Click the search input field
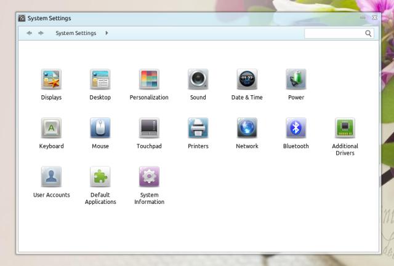This screenshot has width=394, height=266. pos(334,33)
